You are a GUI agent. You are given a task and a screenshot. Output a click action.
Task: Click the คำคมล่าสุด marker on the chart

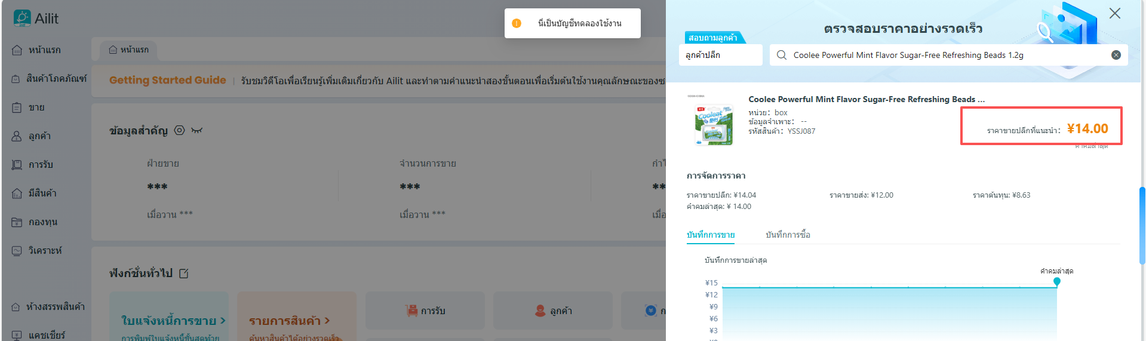click(x=1057, y=281)
